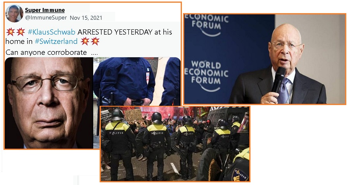This screenshot has width=349, height=185.
Task: Open the Super Immune display name link
Action: 45,10
